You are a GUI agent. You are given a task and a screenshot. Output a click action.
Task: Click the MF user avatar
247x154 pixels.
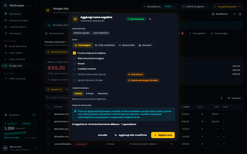tap(5, 148)
